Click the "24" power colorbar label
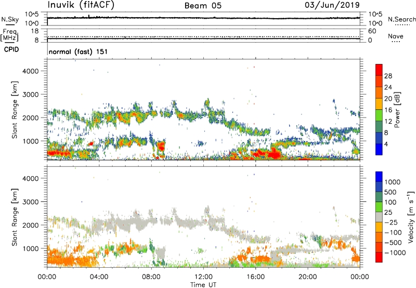Screen dimensions: 416x288 pos(388,87)
